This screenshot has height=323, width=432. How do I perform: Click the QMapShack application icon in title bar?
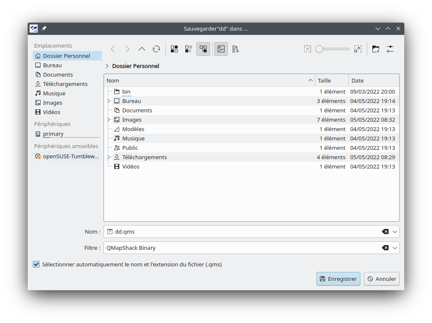pyautogui.click(x=34, y=29)
